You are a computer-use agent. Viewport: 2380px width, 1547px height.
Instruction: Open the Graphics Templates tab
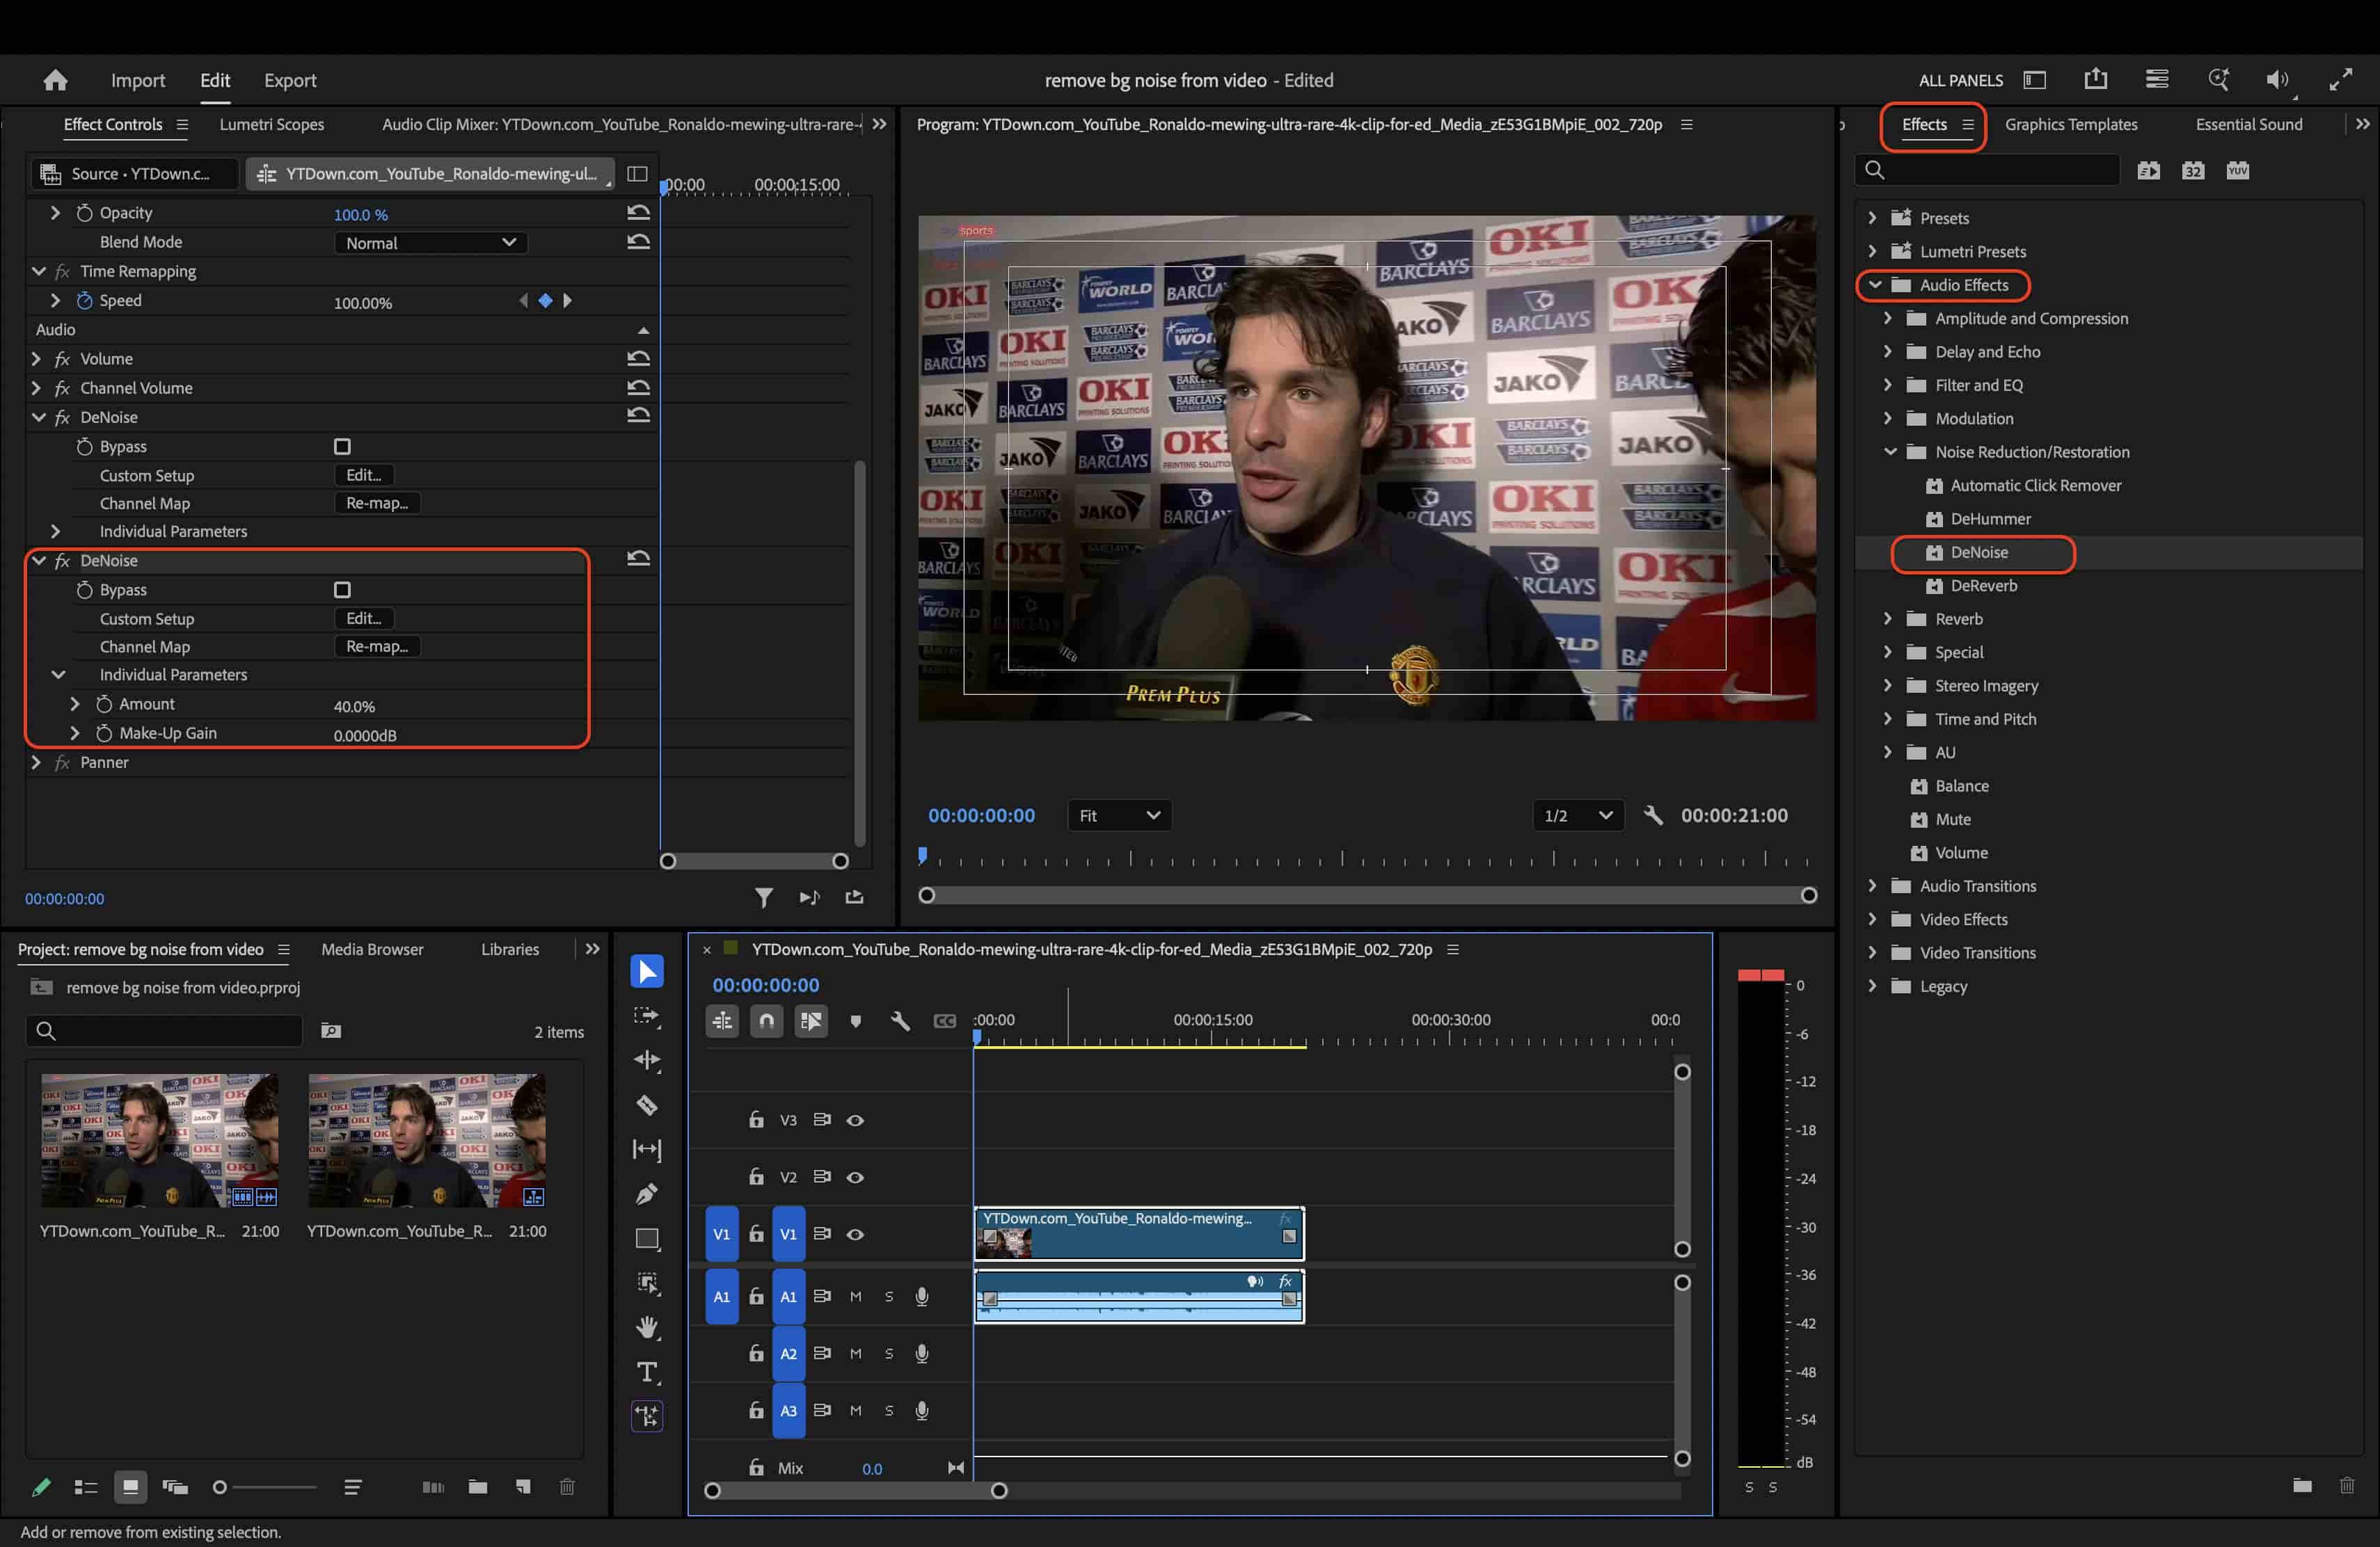click(x=2071, y=124)
